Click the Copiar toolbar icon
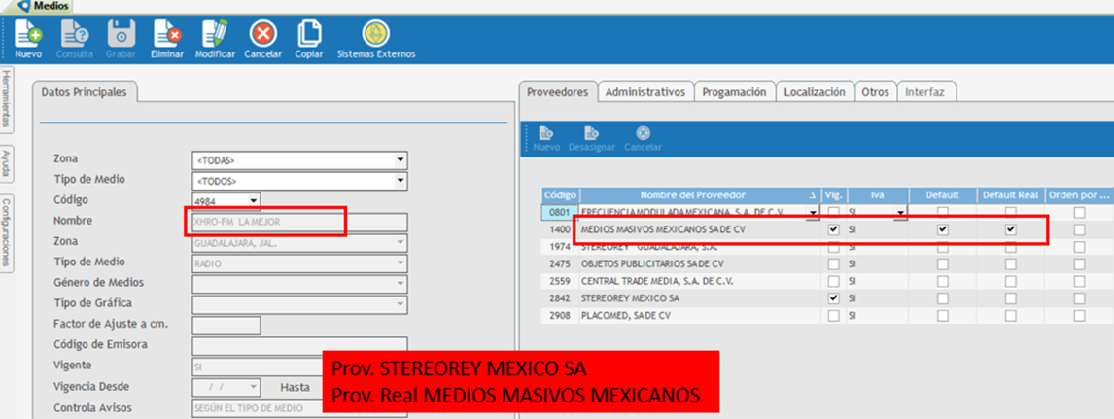 click(309, 33)
